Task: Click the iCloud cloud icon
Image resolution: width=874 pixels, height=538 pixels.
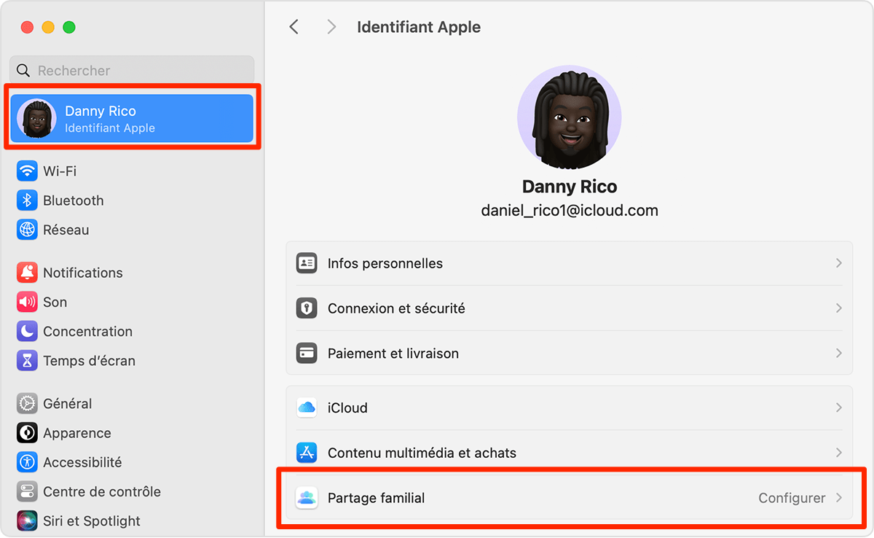Action: click(x=307, y=408)
